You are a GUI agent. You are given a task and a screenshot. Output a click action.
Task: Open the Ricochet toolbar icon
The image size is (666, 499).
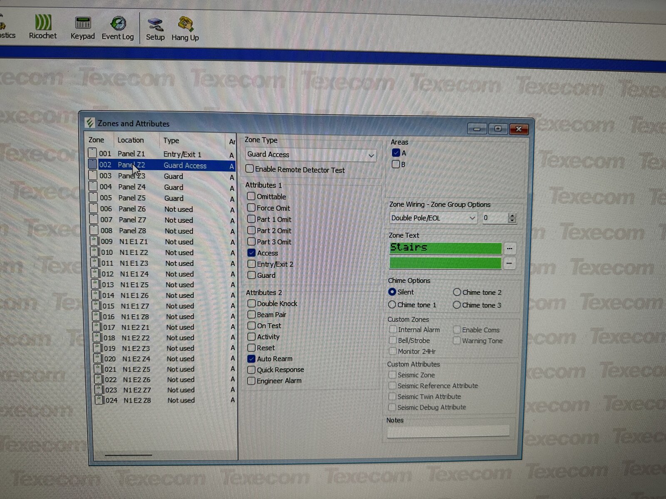click(x=43, y=23)
